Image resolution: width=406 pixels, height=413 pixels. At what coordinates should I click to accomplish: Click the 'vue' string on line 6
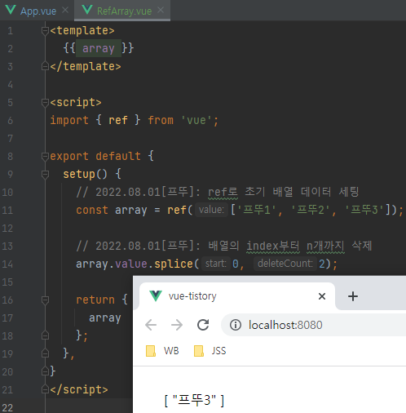point(196,120)
